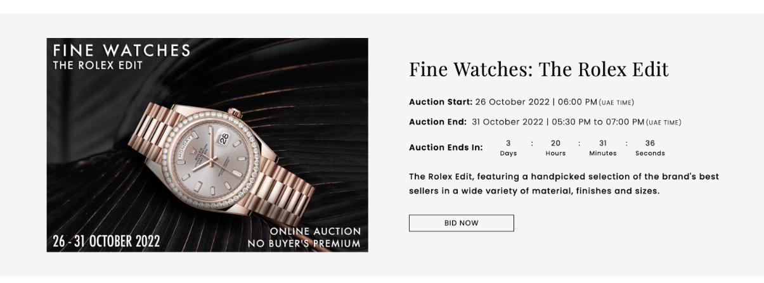Click the UAE TIME note beside end time
Image resolution: width=764 pixels, height=283 pixels.
(x=663, y=122)
